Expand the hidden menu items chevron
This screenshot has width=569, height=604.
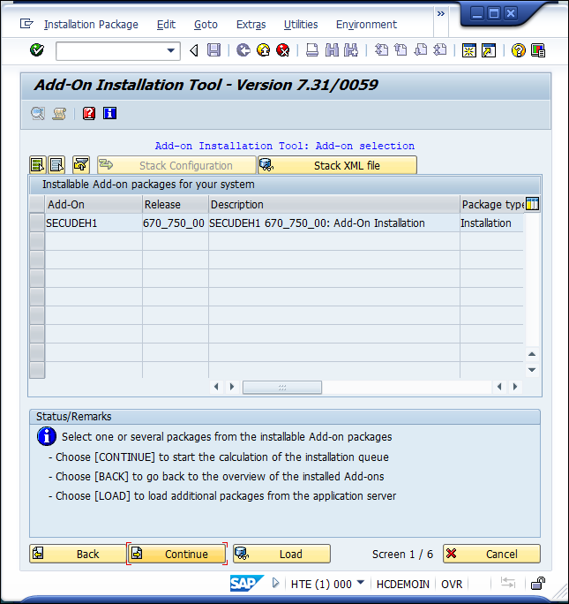(x=441, y=14)
